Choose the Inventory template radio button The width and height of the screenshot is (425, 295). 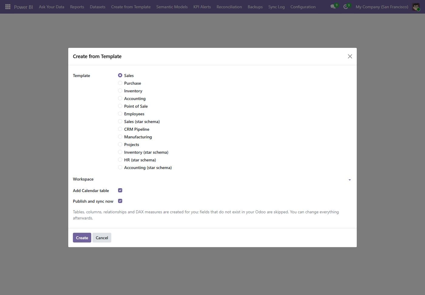120,91
